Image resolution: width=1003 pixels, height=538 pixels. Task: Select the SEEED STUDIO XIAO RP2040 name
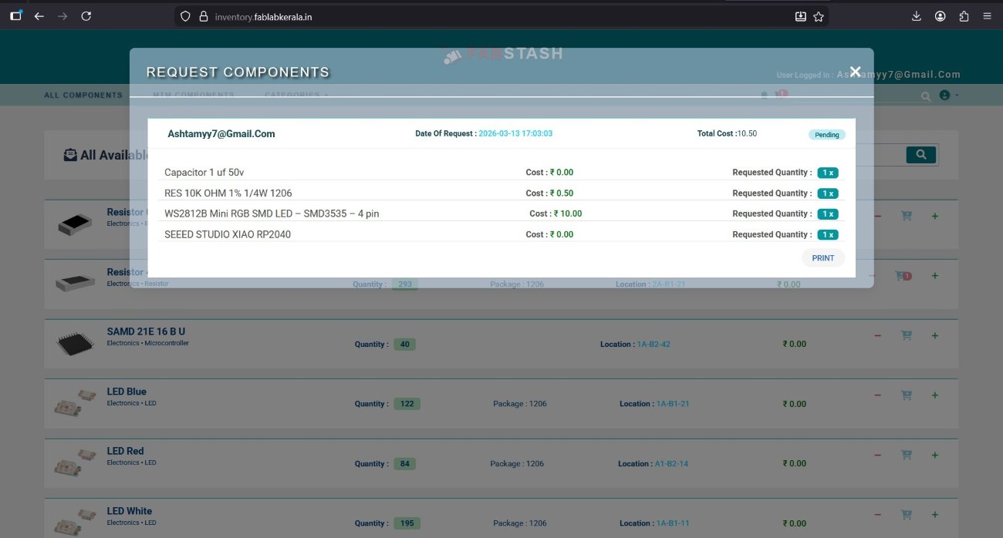click(x=228, y=234)
